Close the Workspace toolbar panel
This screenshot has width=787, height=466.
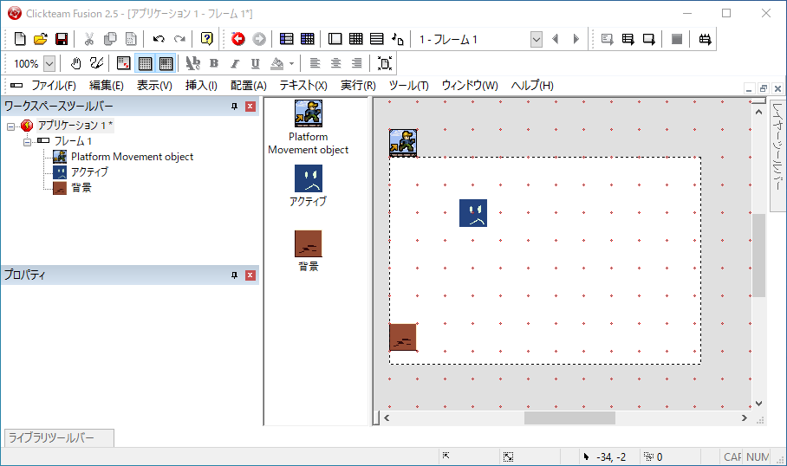tap(250, 107)
